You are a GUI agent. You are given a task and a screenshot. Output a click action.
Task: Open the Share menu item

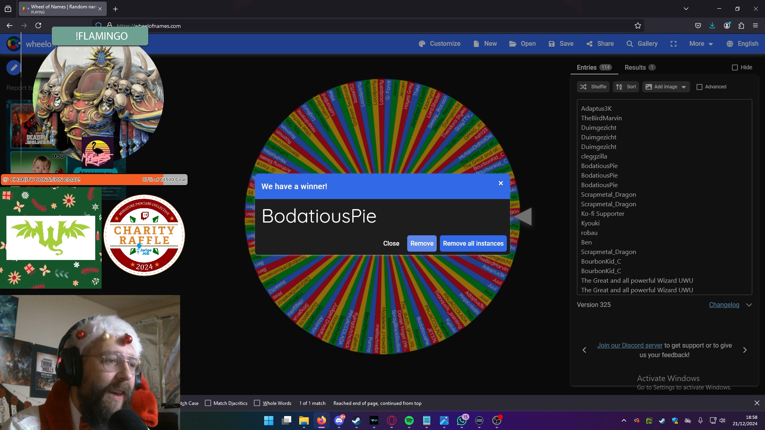click(x=600, y=44)
